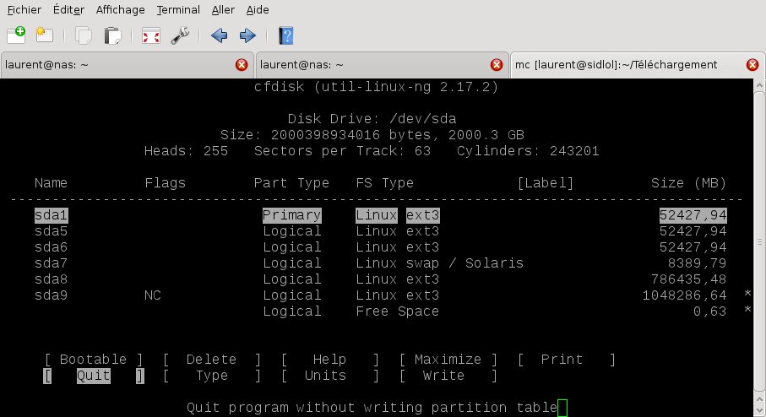The height and width of the screenshot is (417, 766).
Task: Go to previous tab with left arrow
Action: coord(219,35)
